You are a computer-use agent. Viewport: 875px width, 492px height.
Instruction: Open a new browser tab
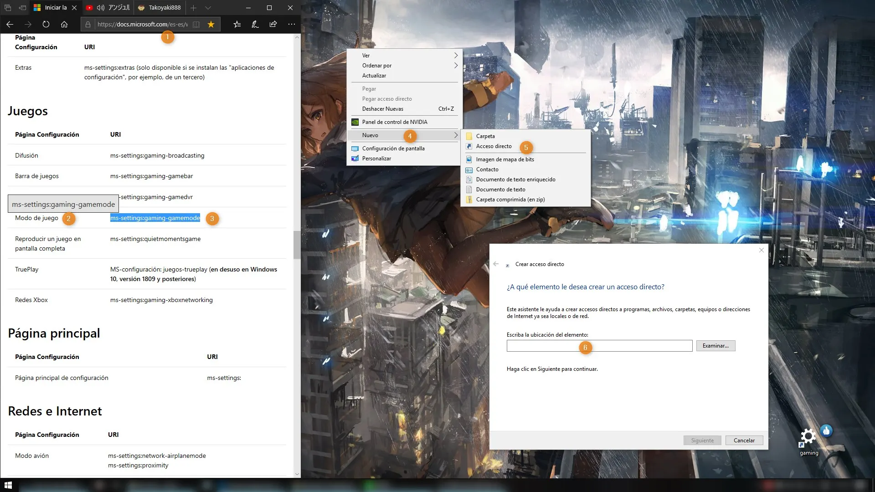click(194, 8)
